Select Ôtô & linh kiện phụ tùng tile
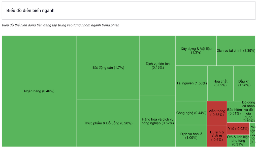Screen dimensions: 258x149 click(x=238, y=141)
